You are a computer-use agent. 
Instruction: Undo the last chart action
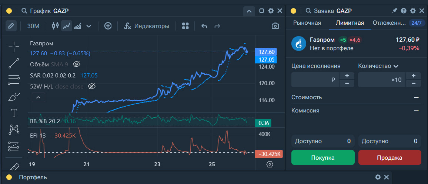(204, 26)
